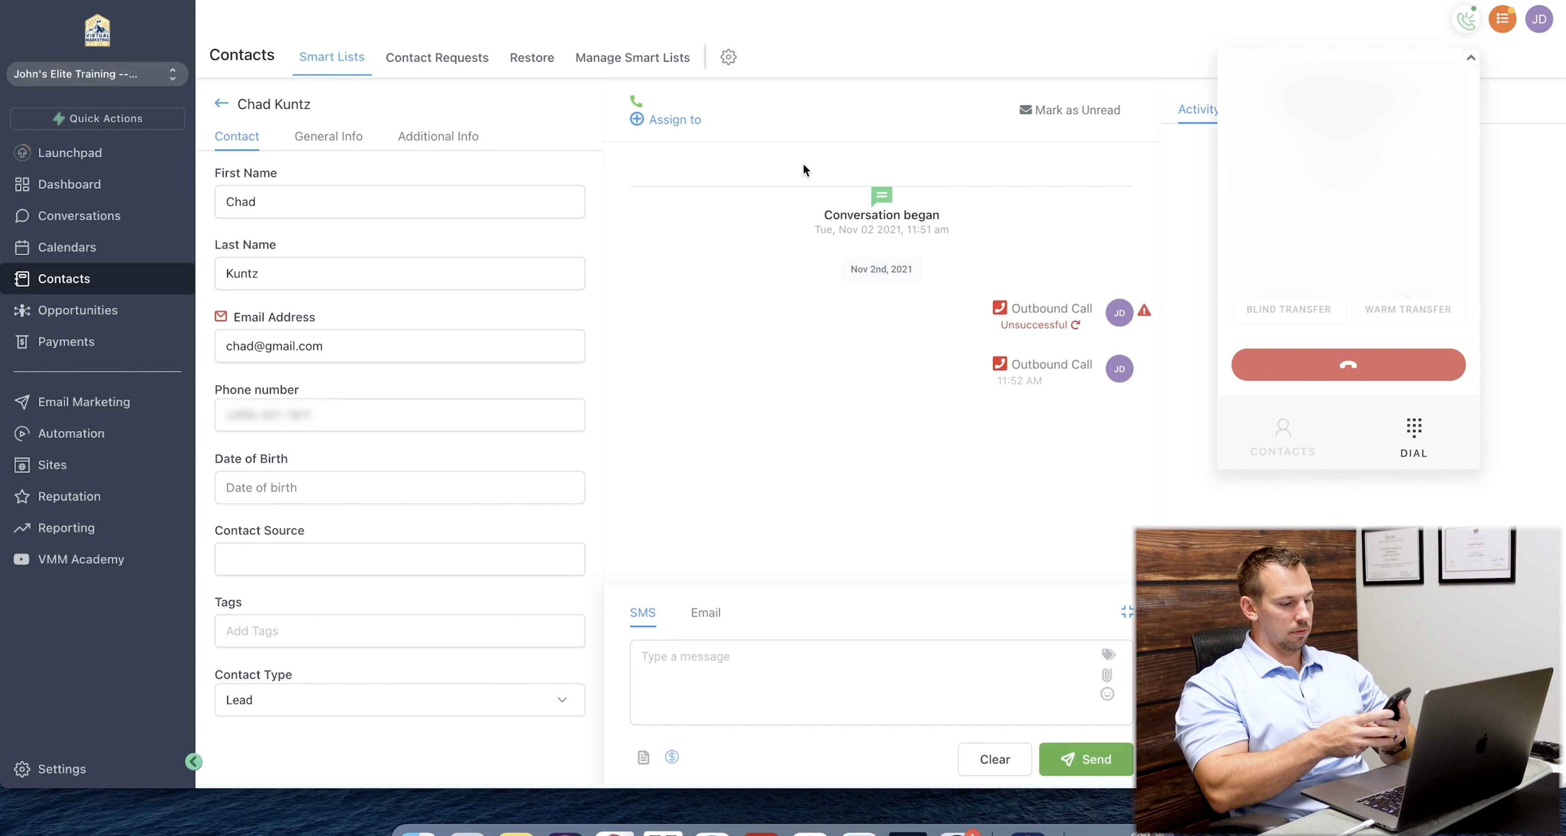Screen dimensions: 1566x836
Task: Open the Additional Info tab
Action: click(x=438, y=136)
